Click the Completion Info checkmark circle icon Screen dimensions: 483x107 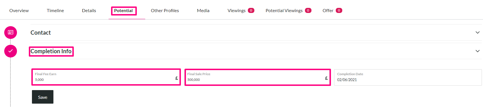pyautogui.click(x=10, y=51)
